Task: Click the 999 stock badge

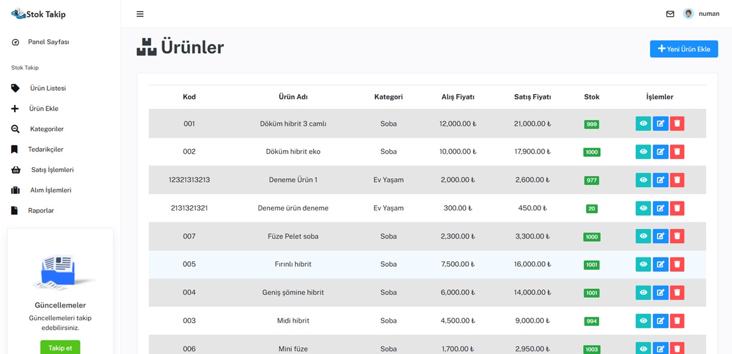Action: 591,125
